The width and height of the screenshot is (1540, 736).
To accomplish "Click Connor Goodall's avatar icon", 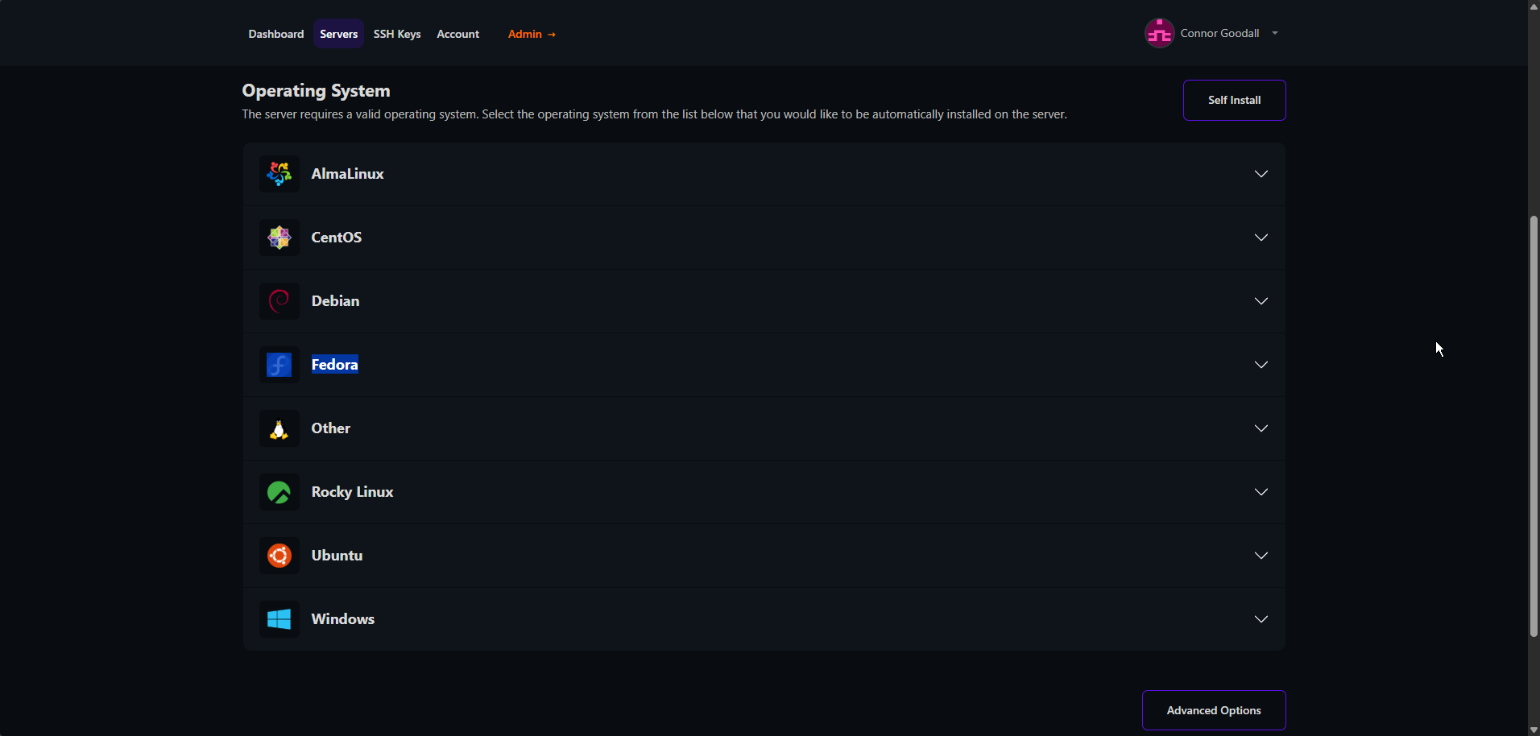I will tap(1160, 33).
